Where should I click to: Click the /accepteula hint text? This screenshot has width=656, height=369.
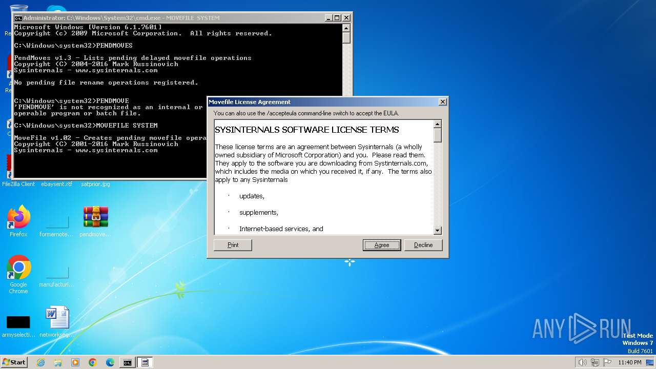306,113
